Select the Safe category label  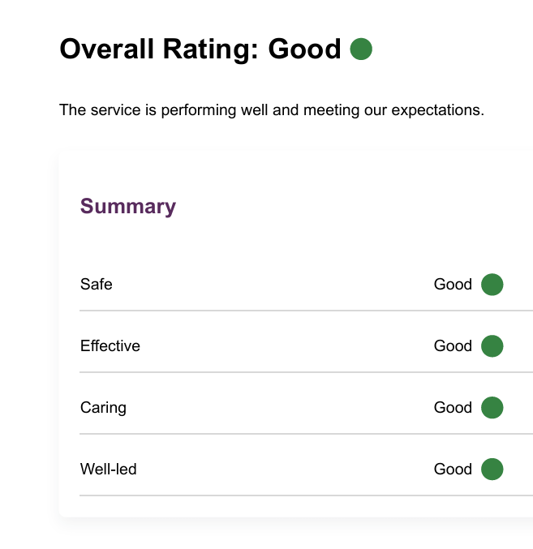click(x=97, y=285)
